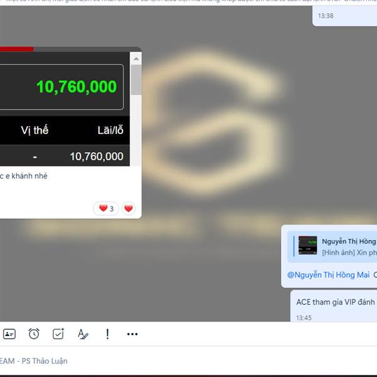
Task: Click the 13:45 timestamp
Action: click(x=304, y=318)
